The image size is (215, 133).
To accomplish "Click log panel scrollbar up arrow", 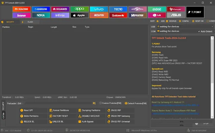I will pyautogui.click(x=212, y=38).
